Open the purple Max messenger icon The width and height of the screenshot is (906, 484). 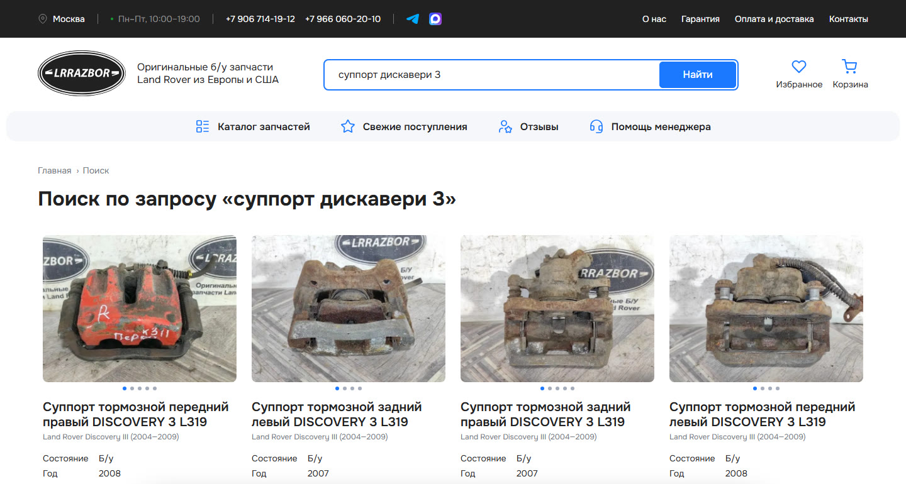point(435,19)
